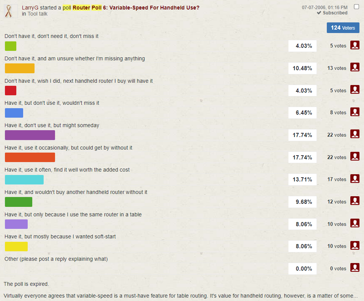364x301 pixels.
Task: Click voter icon for 'Other' poll option
Action: (355, 268)
